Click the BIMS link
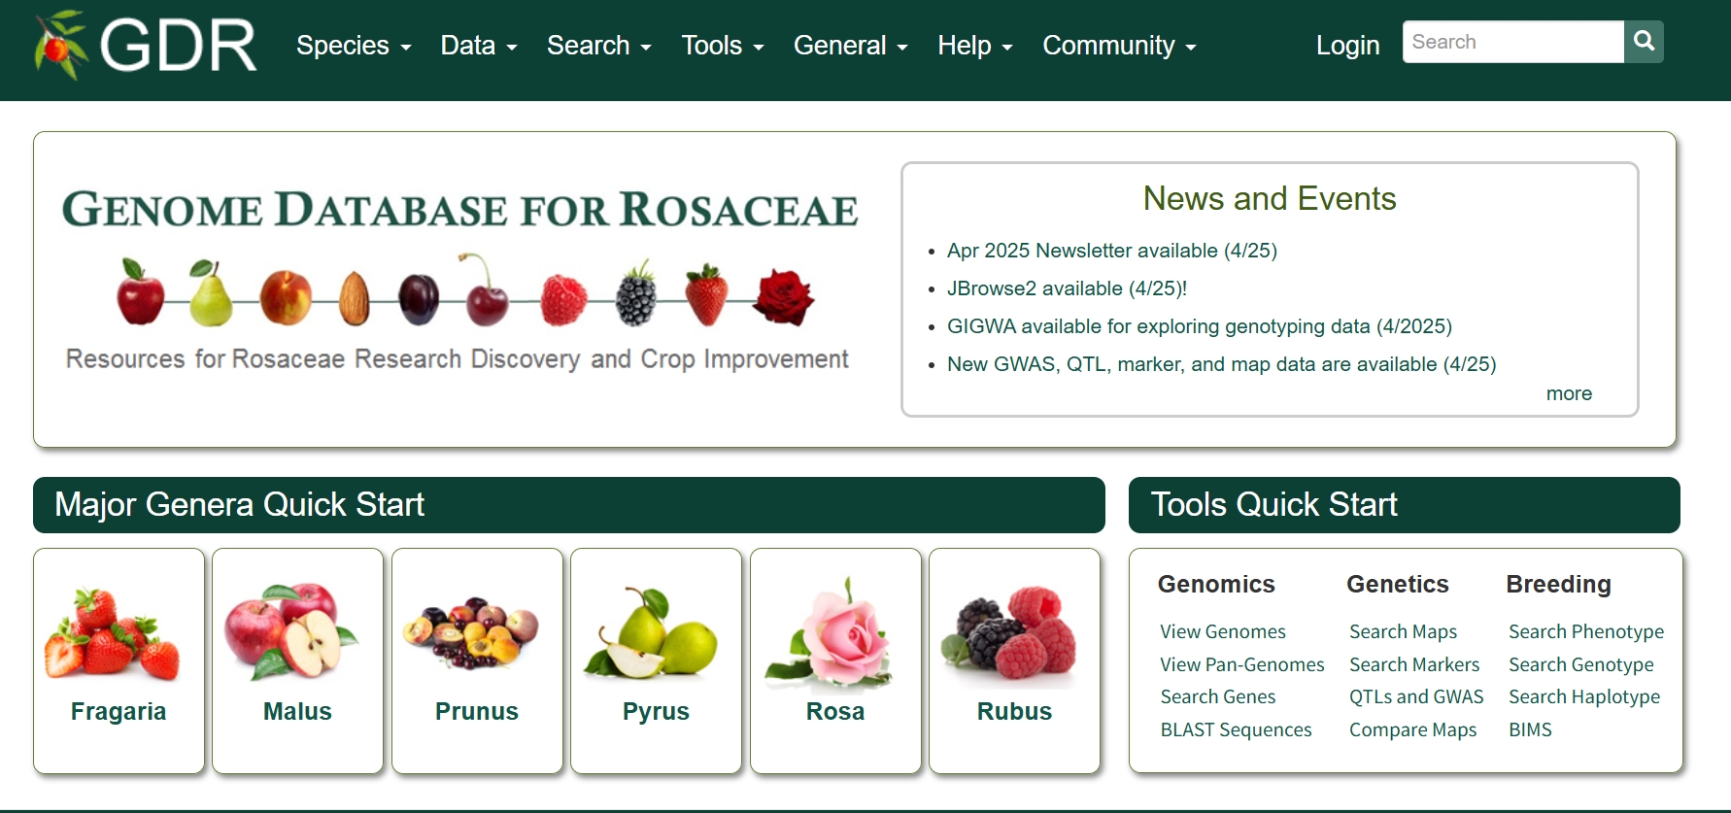 [x=1530, y=729]
